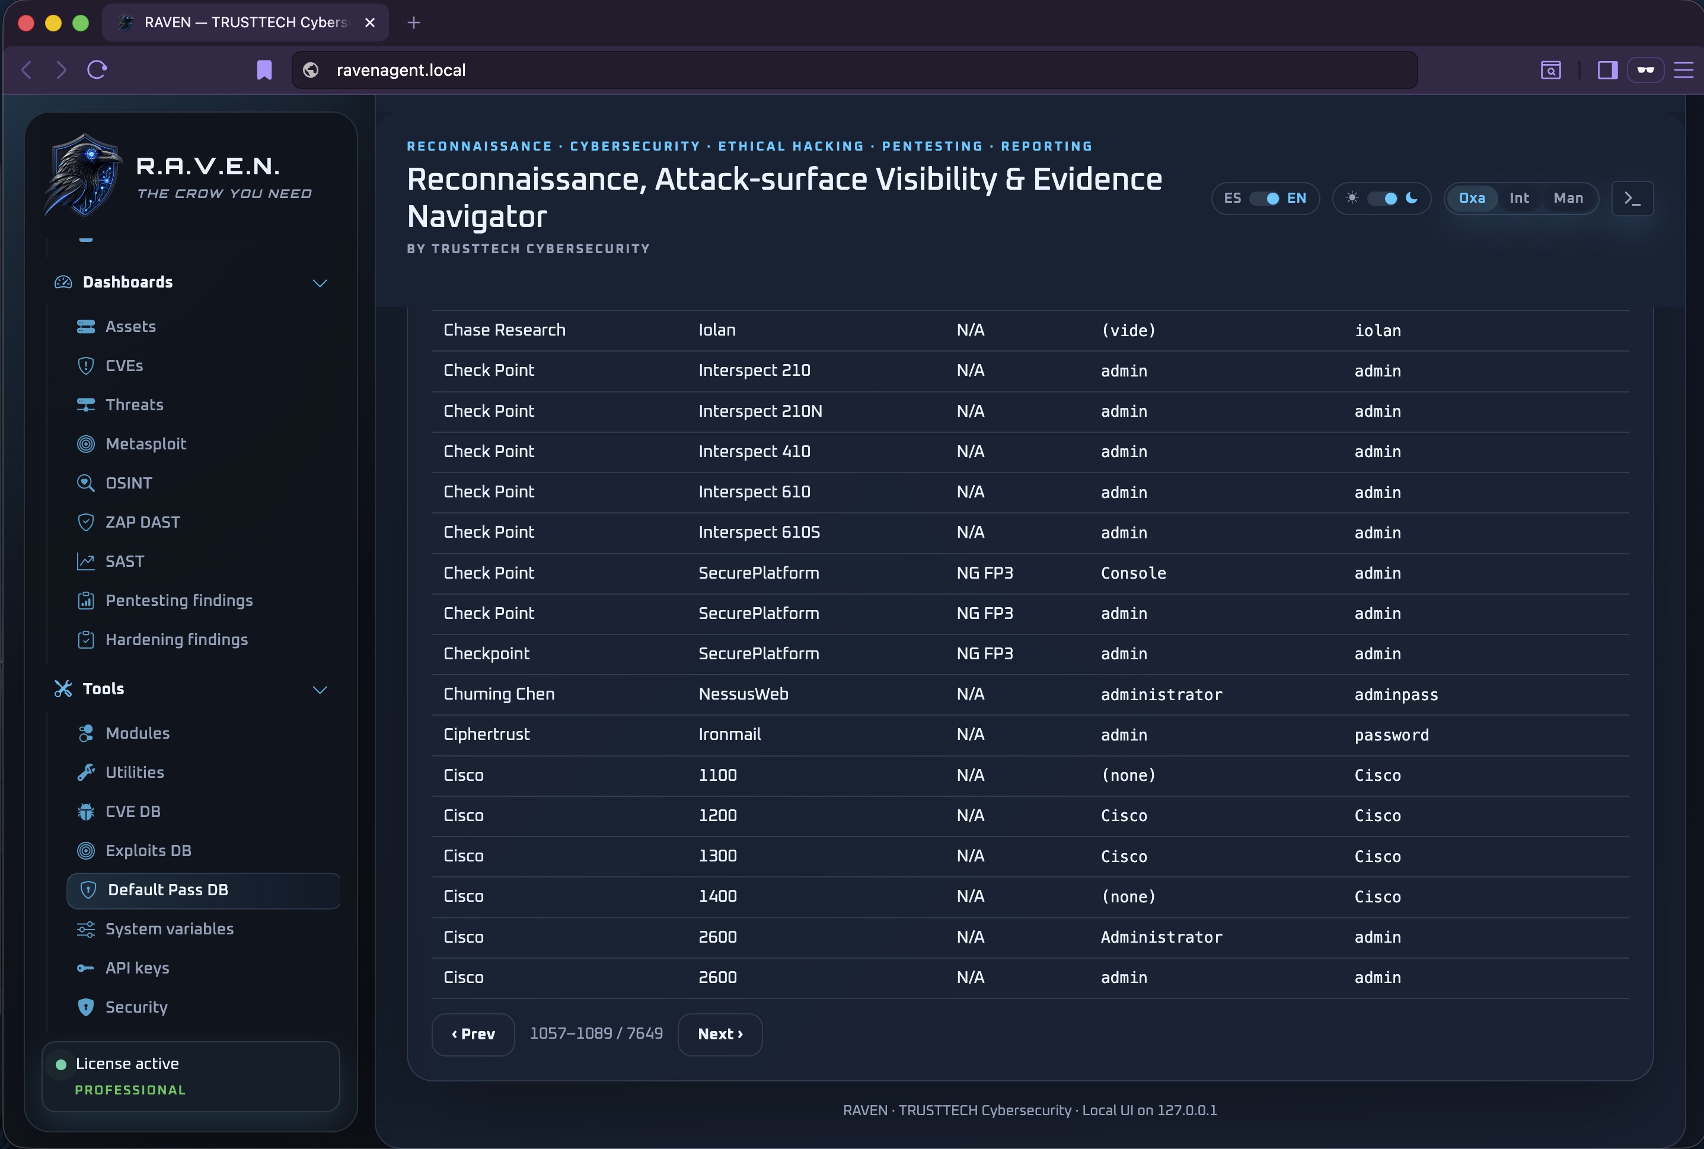Open the terminal console button
The height and width of the screenshot is (1149, 1704).
coord(1632,199)
